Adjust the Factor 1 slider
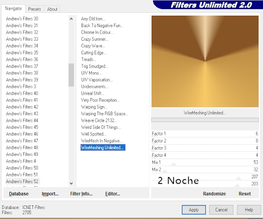The width and height of the screenshot is (263, 219). point(205,134)
